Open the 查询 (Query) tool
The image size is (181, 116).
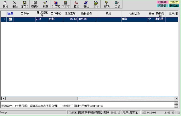point(35,5)
